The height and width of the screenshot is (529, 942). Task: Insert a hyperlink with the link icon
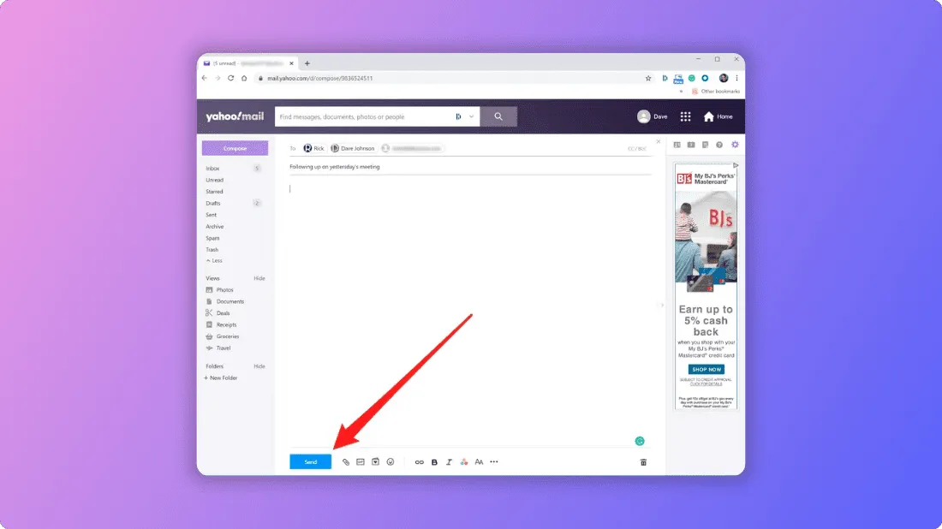click(420, 461)
